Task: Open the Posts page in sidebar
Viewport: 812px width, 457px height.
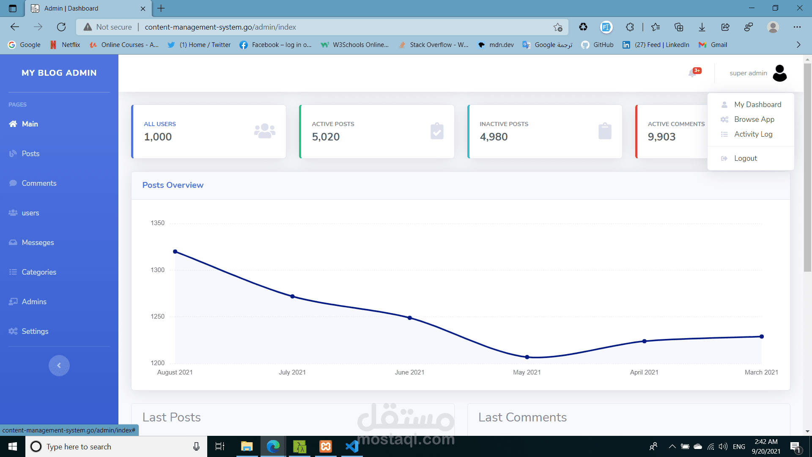Action: click(30, 154)
